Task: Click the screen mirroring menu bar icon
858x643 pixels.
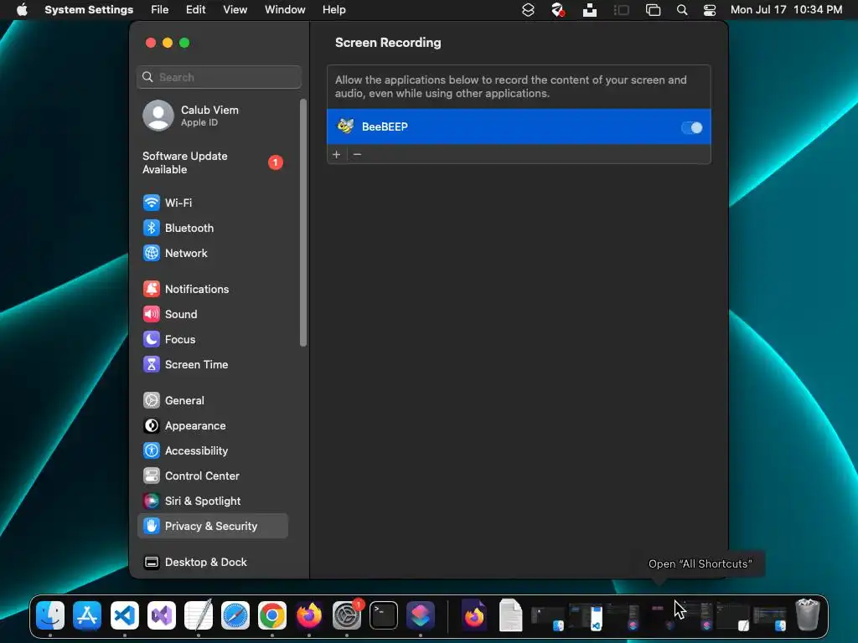Action: [x=653, y=10]
